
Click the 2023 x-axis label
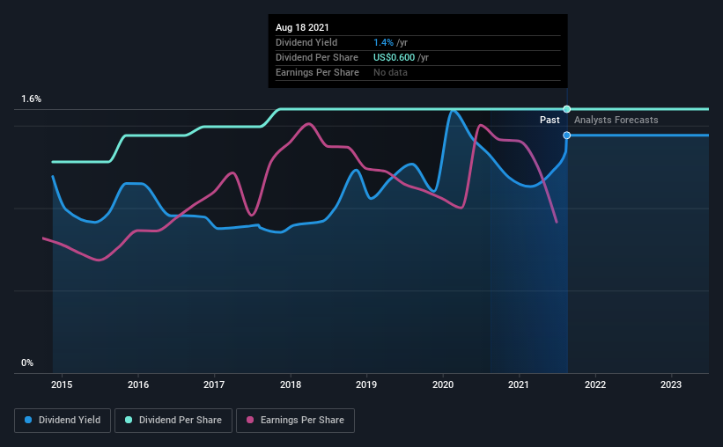[670, 385]
